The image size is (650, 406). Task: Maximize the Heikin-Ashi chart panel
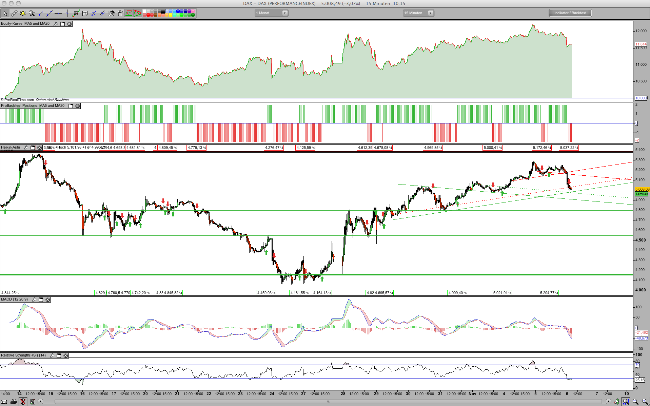[33, 148]
